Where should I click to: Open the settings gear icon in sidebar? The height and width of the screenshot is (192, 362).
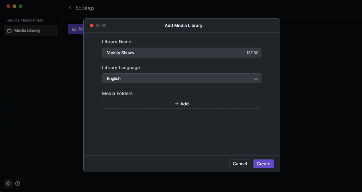coord(8,183)
